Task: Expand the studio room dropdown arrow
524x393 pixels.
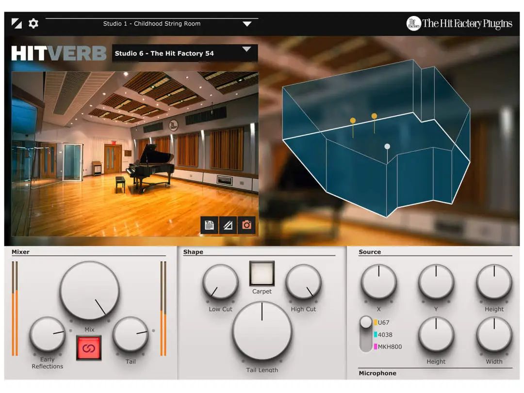Action: click(246, 49)
